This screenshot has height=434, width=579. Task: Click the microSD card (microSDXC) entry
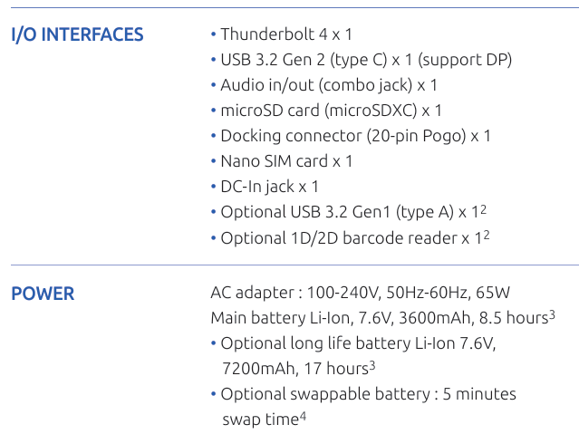[331, 111]
